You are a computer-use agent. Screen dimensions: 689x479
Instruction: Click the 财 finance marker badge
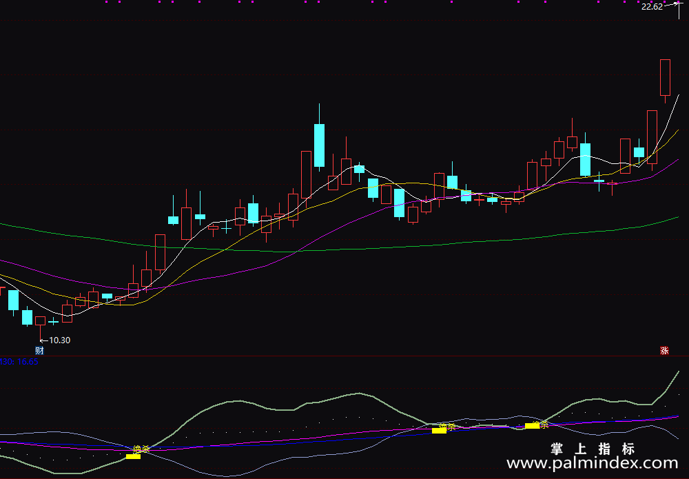(39, 351)
